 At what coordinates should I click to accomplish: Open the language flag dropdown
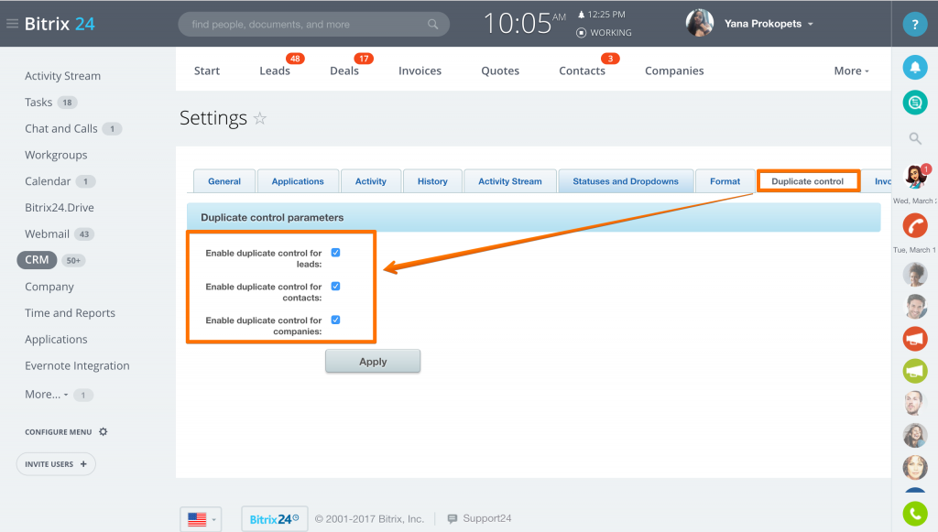click(x=201, y=519)
